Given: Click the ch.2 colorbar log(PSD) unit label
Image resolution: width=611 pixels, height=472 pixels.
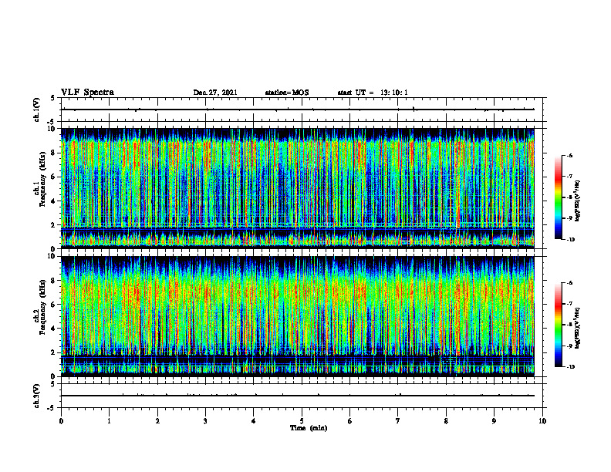Looking at the screenshot, I should (x=578, y=327).
